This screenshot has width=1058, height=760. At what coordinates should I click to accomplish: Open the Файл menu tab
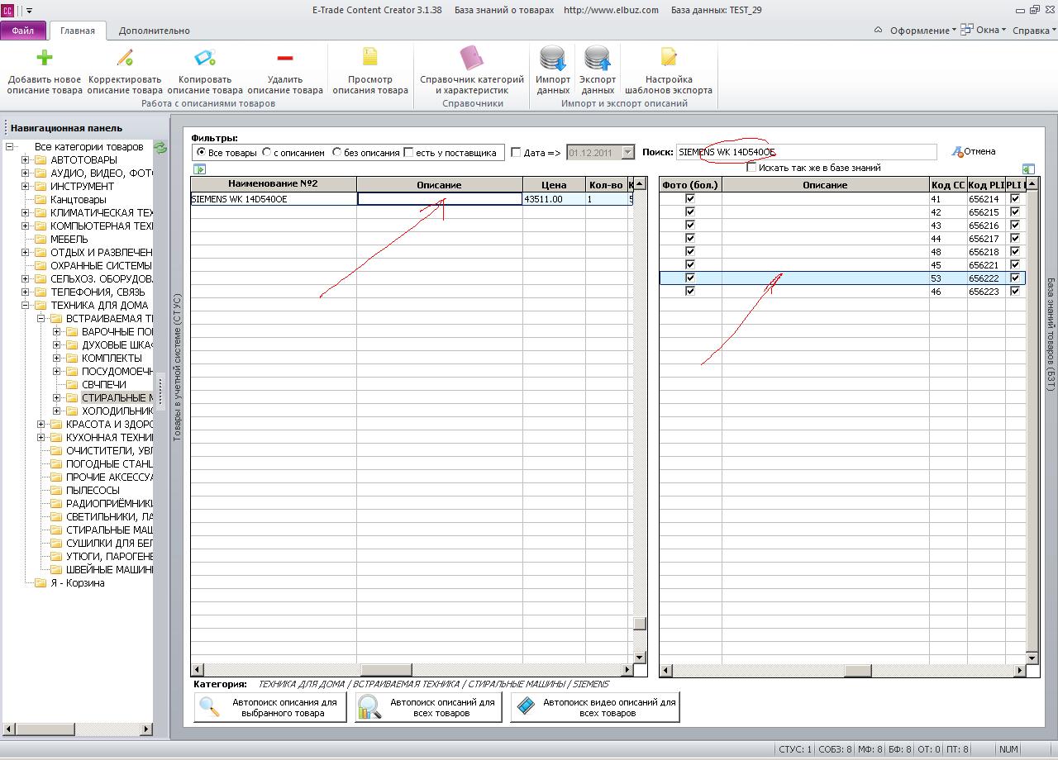(23, 31)
